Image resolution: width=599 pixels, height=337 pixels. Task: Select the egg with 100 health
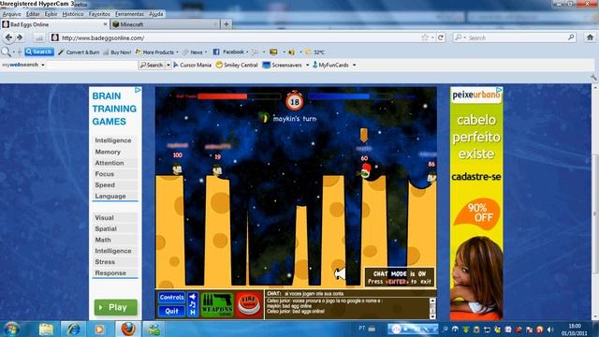pos(177,168)
